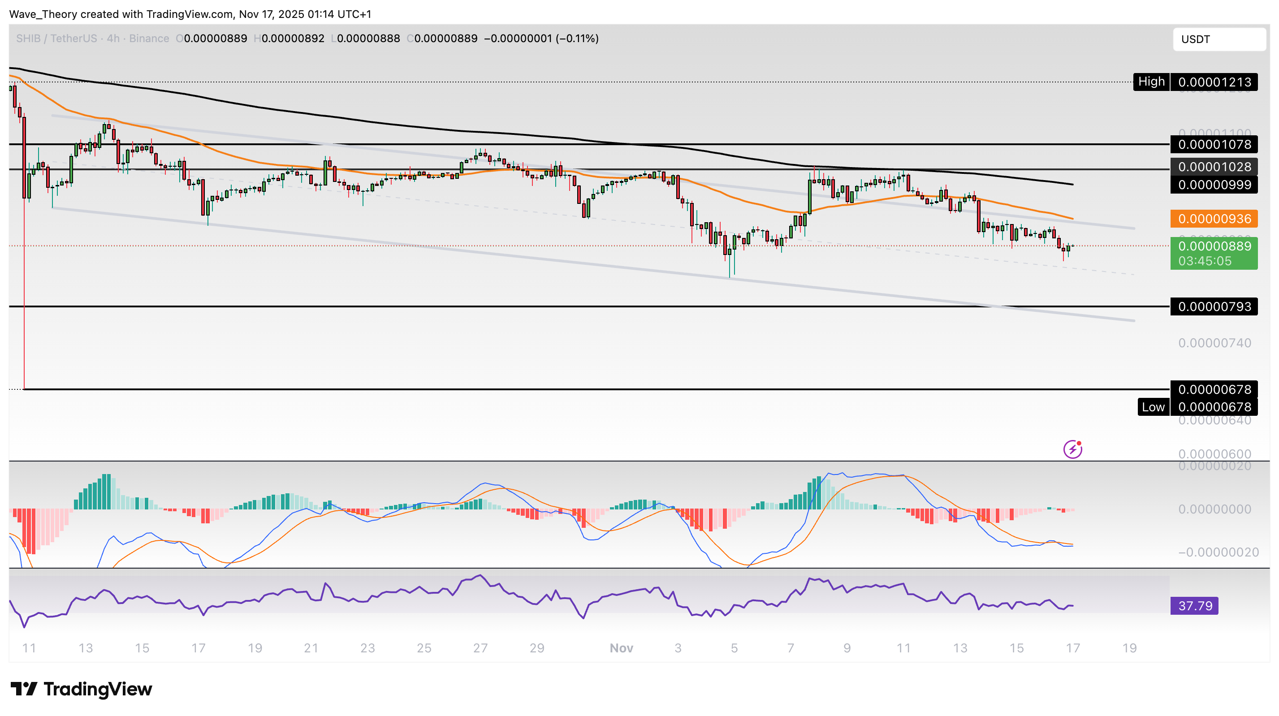
Task: Click the SHIB / TetherUS symbol title
Action: (56, 38)
